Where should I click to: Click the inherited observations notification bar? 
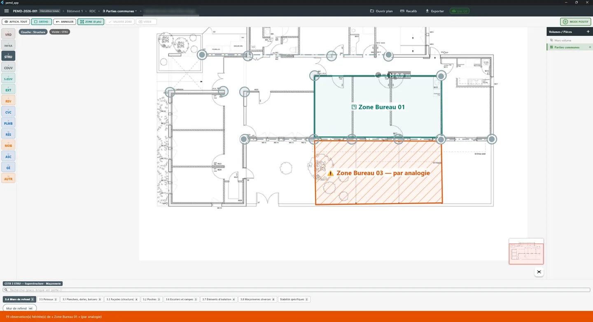tap(296, 317)
